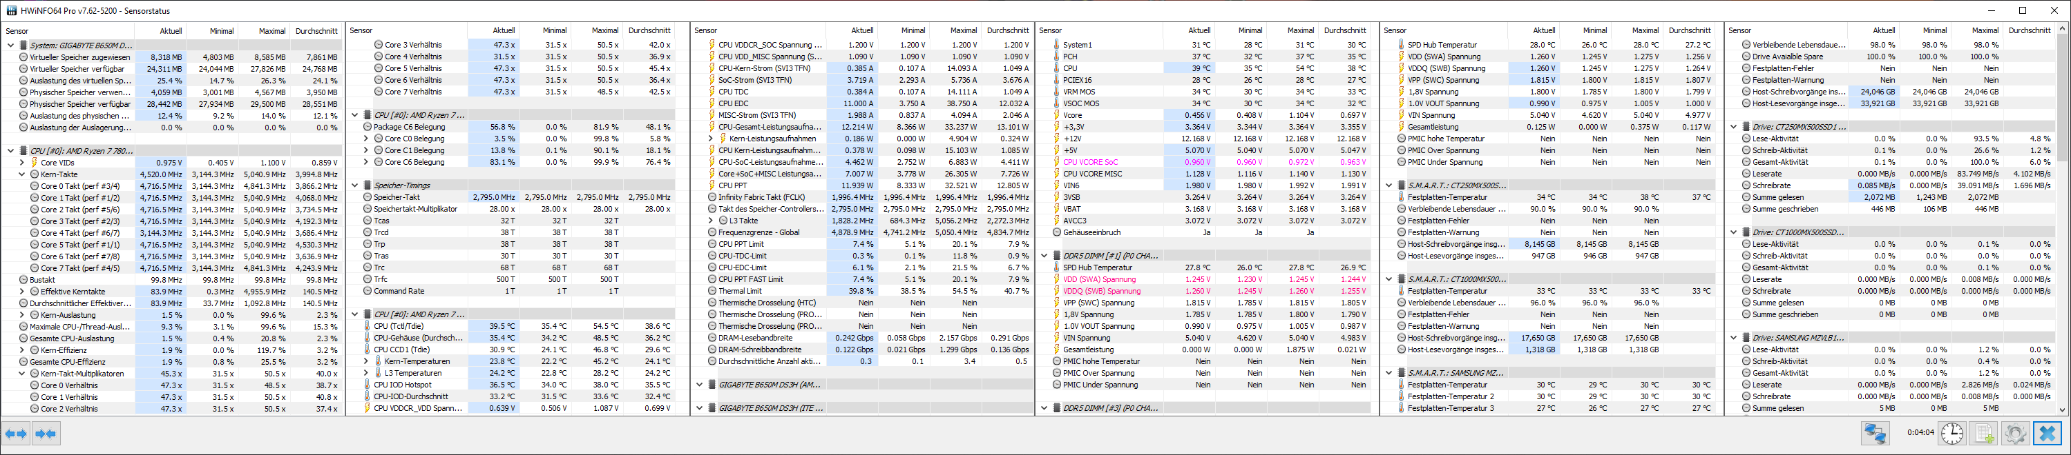Start logging with the spreadsheet plus icon
This screenshot has height=455, width=2071.
(1983, 434)
